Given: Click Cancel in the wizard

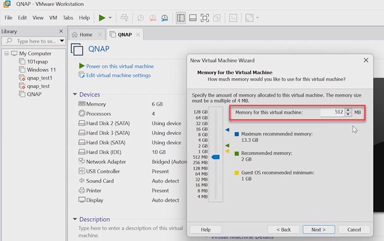Looking at the screenshot, I should point(354,229).
